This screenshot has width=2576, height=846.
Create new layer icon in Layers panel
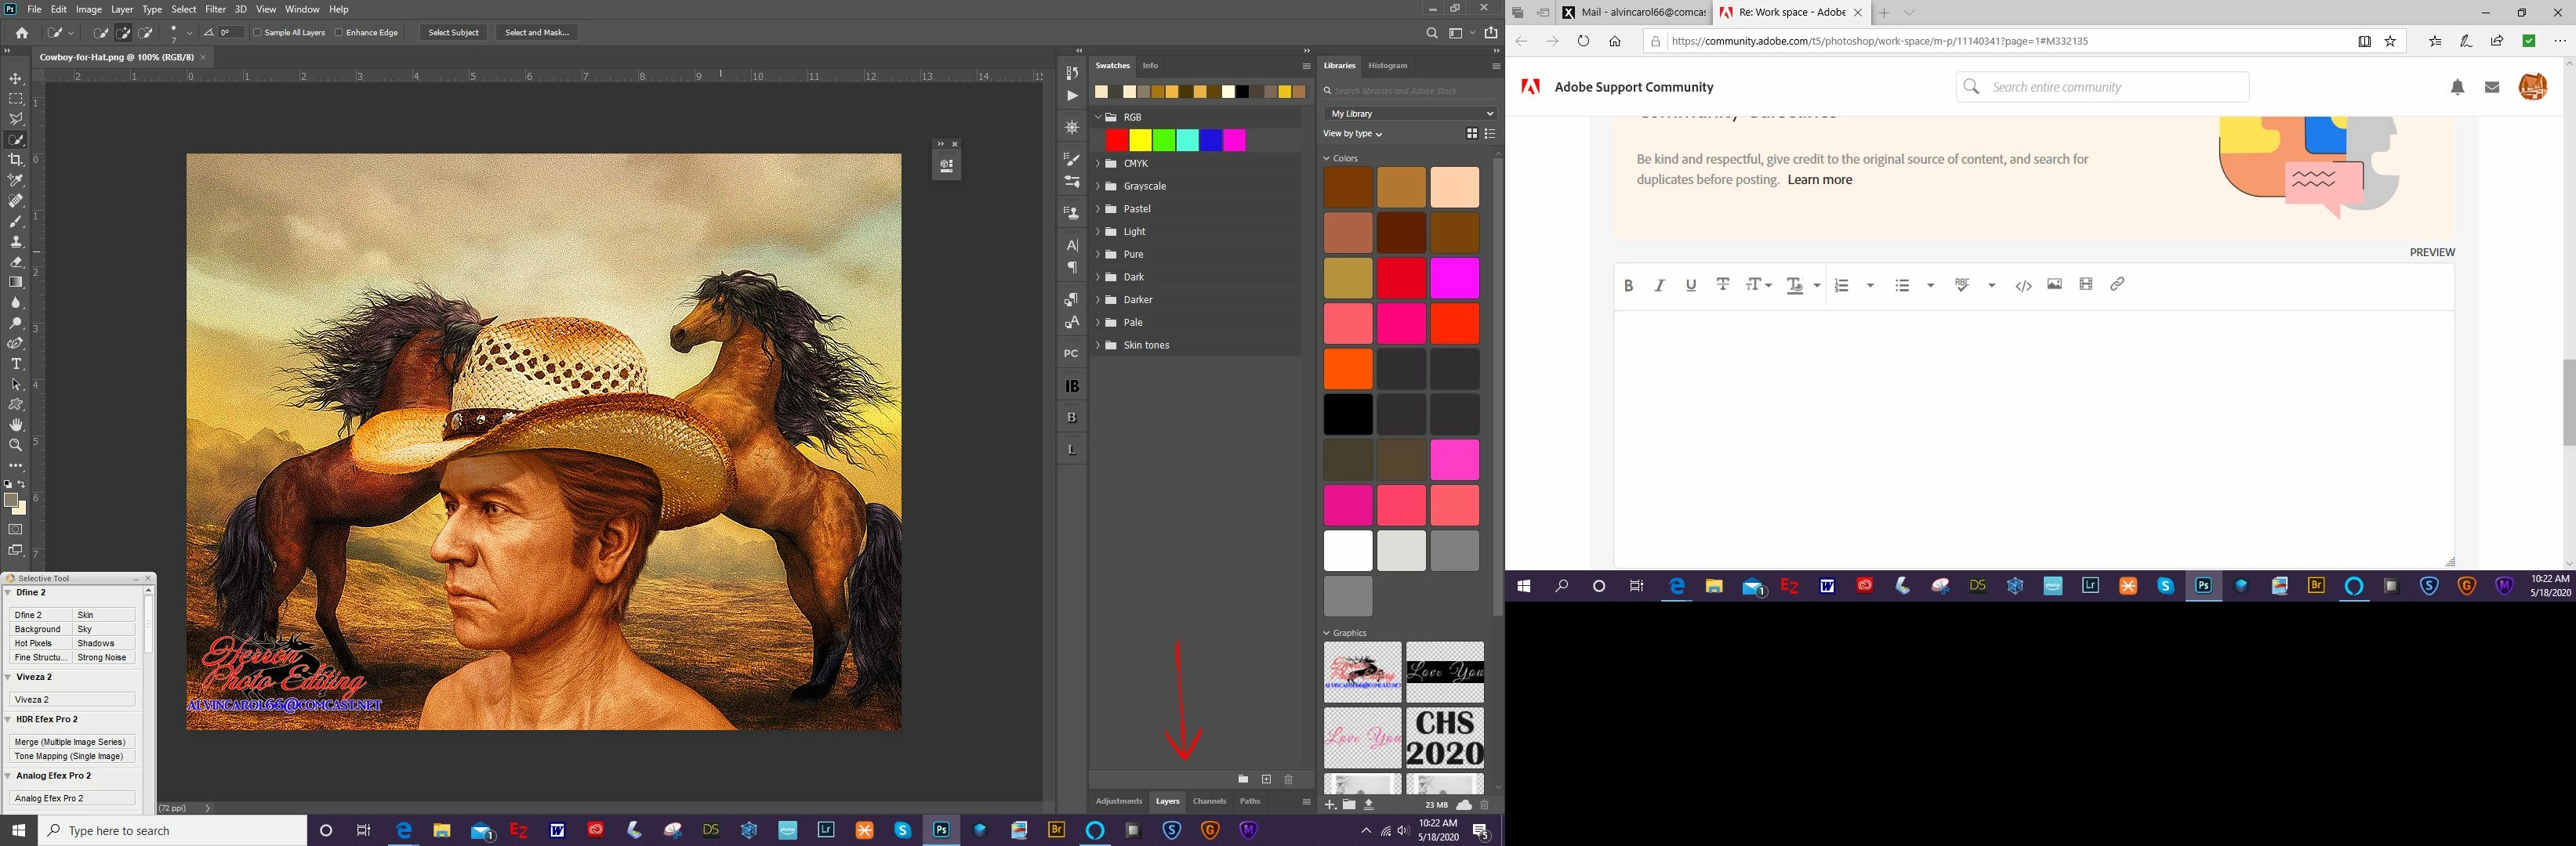tap(1266, 779)
